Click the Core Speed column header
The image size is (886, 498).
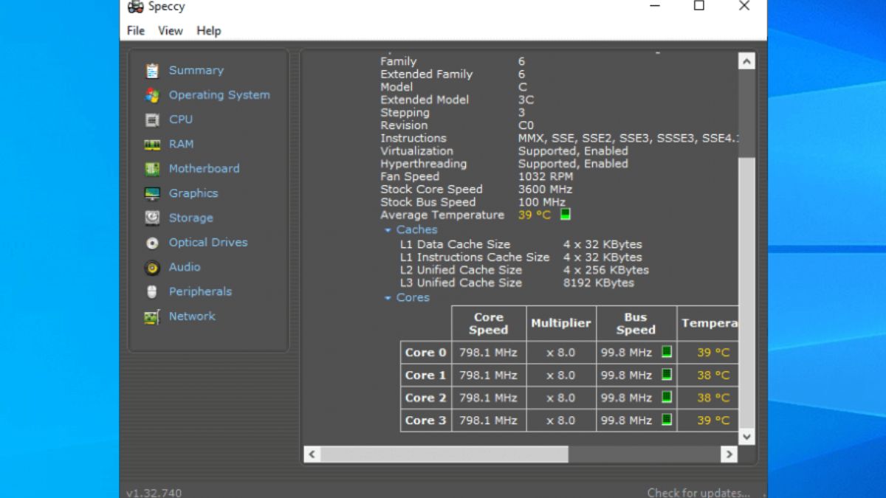[489, 323]
